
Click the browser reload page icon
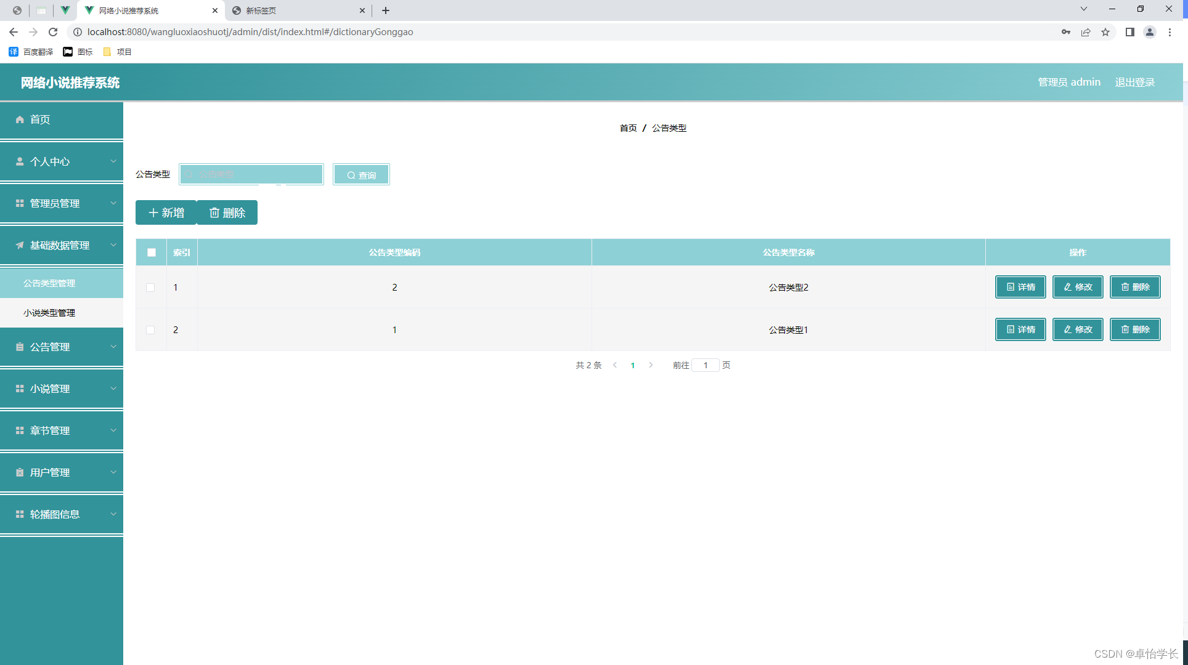(53, 32)
